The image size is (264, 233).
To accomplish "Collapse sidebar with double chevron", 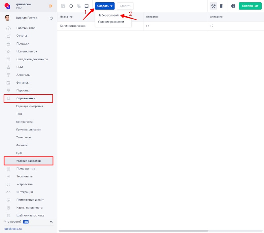I will click(51, 222).
